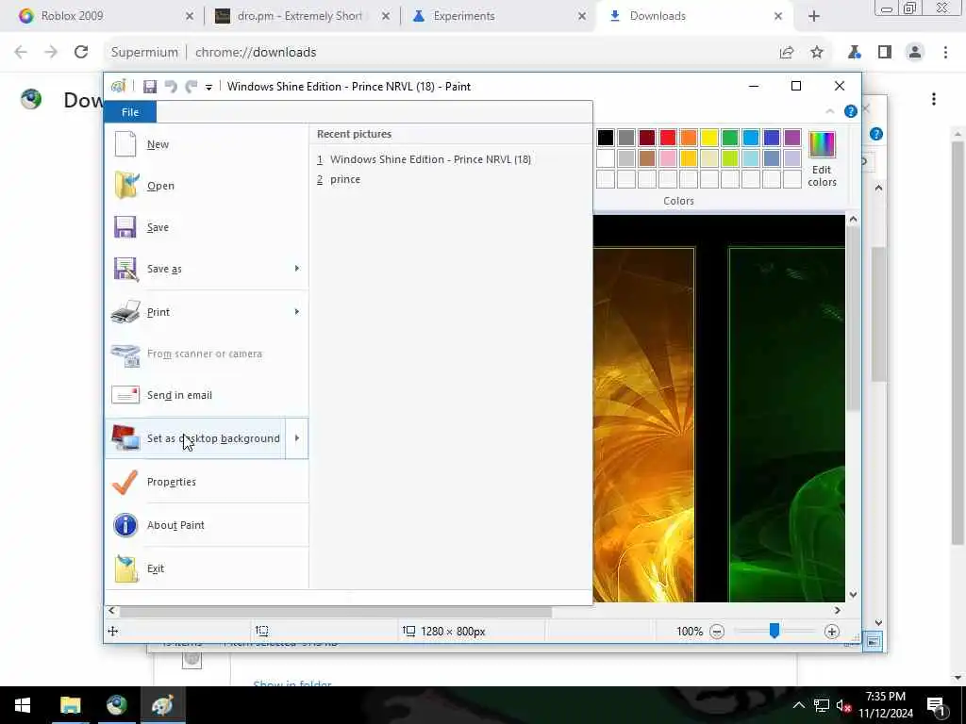The image size is (966, 724).
Task: Open browser profile avatar icon
Action: pyautogui.click(x=915, y=53)
